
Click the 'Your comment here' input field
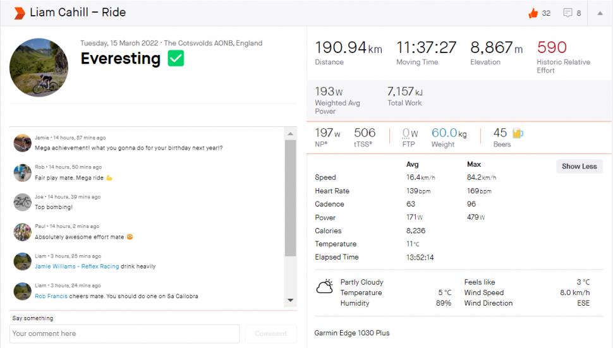coord(124,333)
